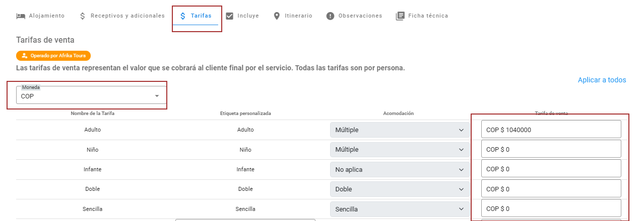Screen dimensions: 643x221
Task: Expand the Sencilla row accommodation dropdown
Action: coord(400,209)
